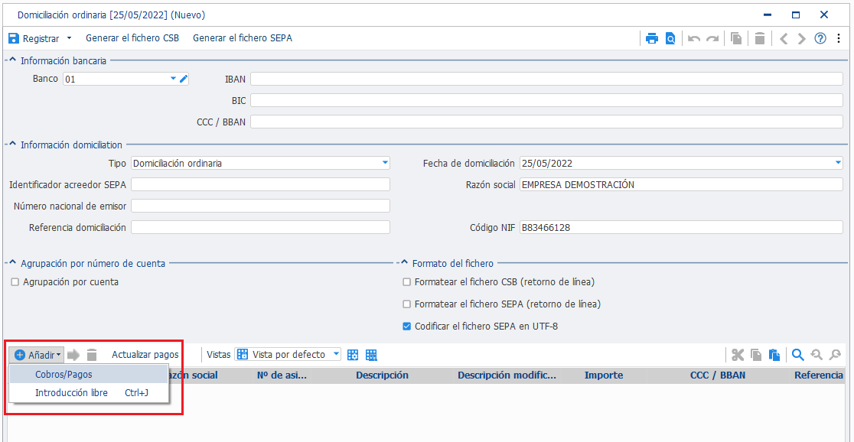Click the Actualizar pagos button
This screenshot has width=854, height=442.
(x=145, y=354)
